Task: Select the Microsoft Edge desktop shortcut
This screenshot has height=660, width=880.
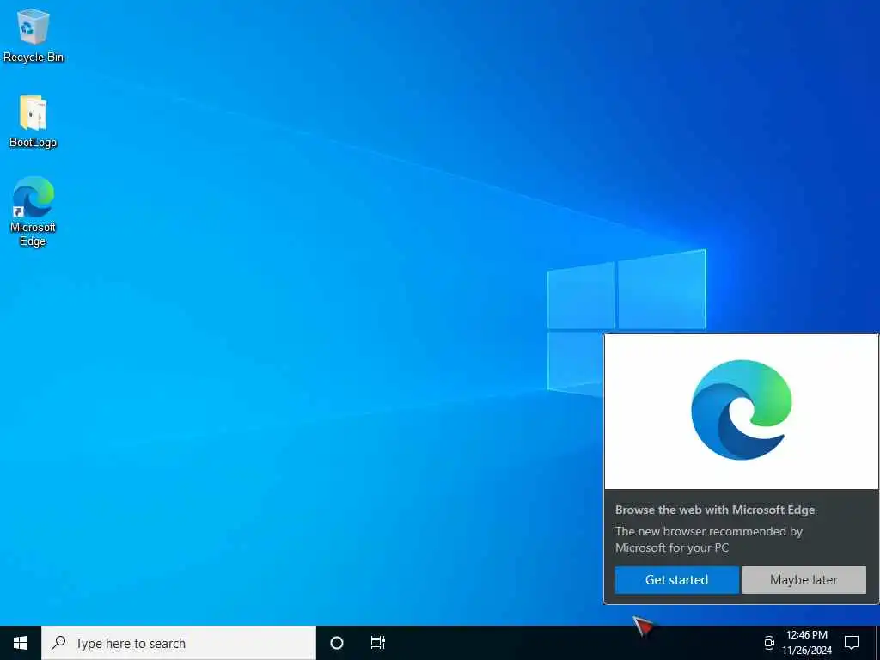Action: 34,211
